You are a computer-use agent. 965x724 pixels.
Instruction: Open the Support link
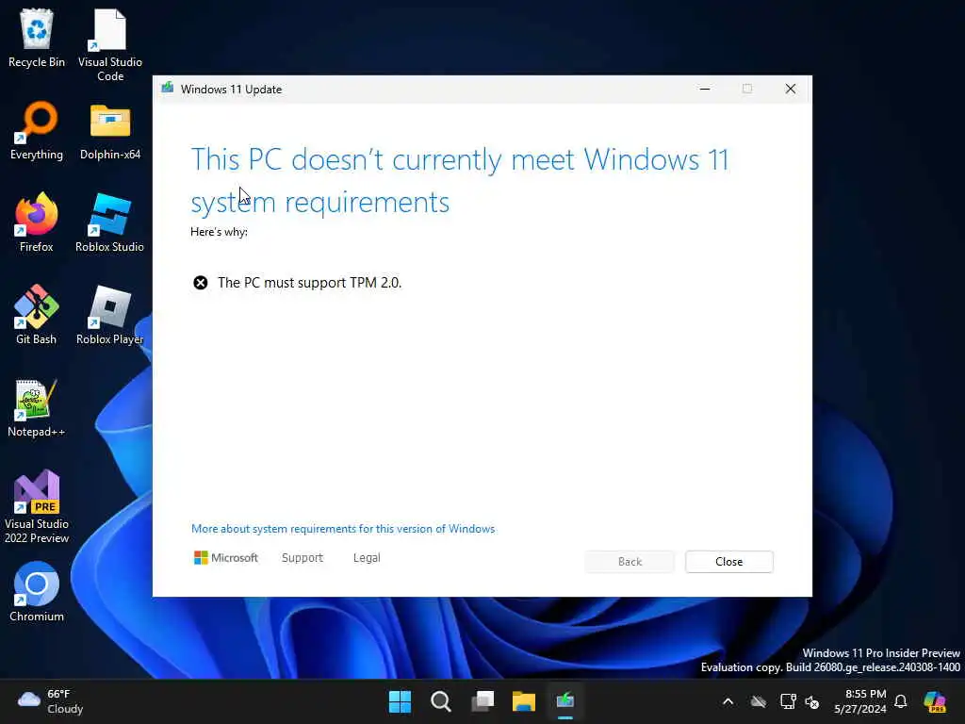point(303,558)
